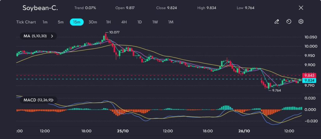Screen dimensions: 321x139
Task: Open chart settings hexagon icon
Action: click(x=301, y=22)
